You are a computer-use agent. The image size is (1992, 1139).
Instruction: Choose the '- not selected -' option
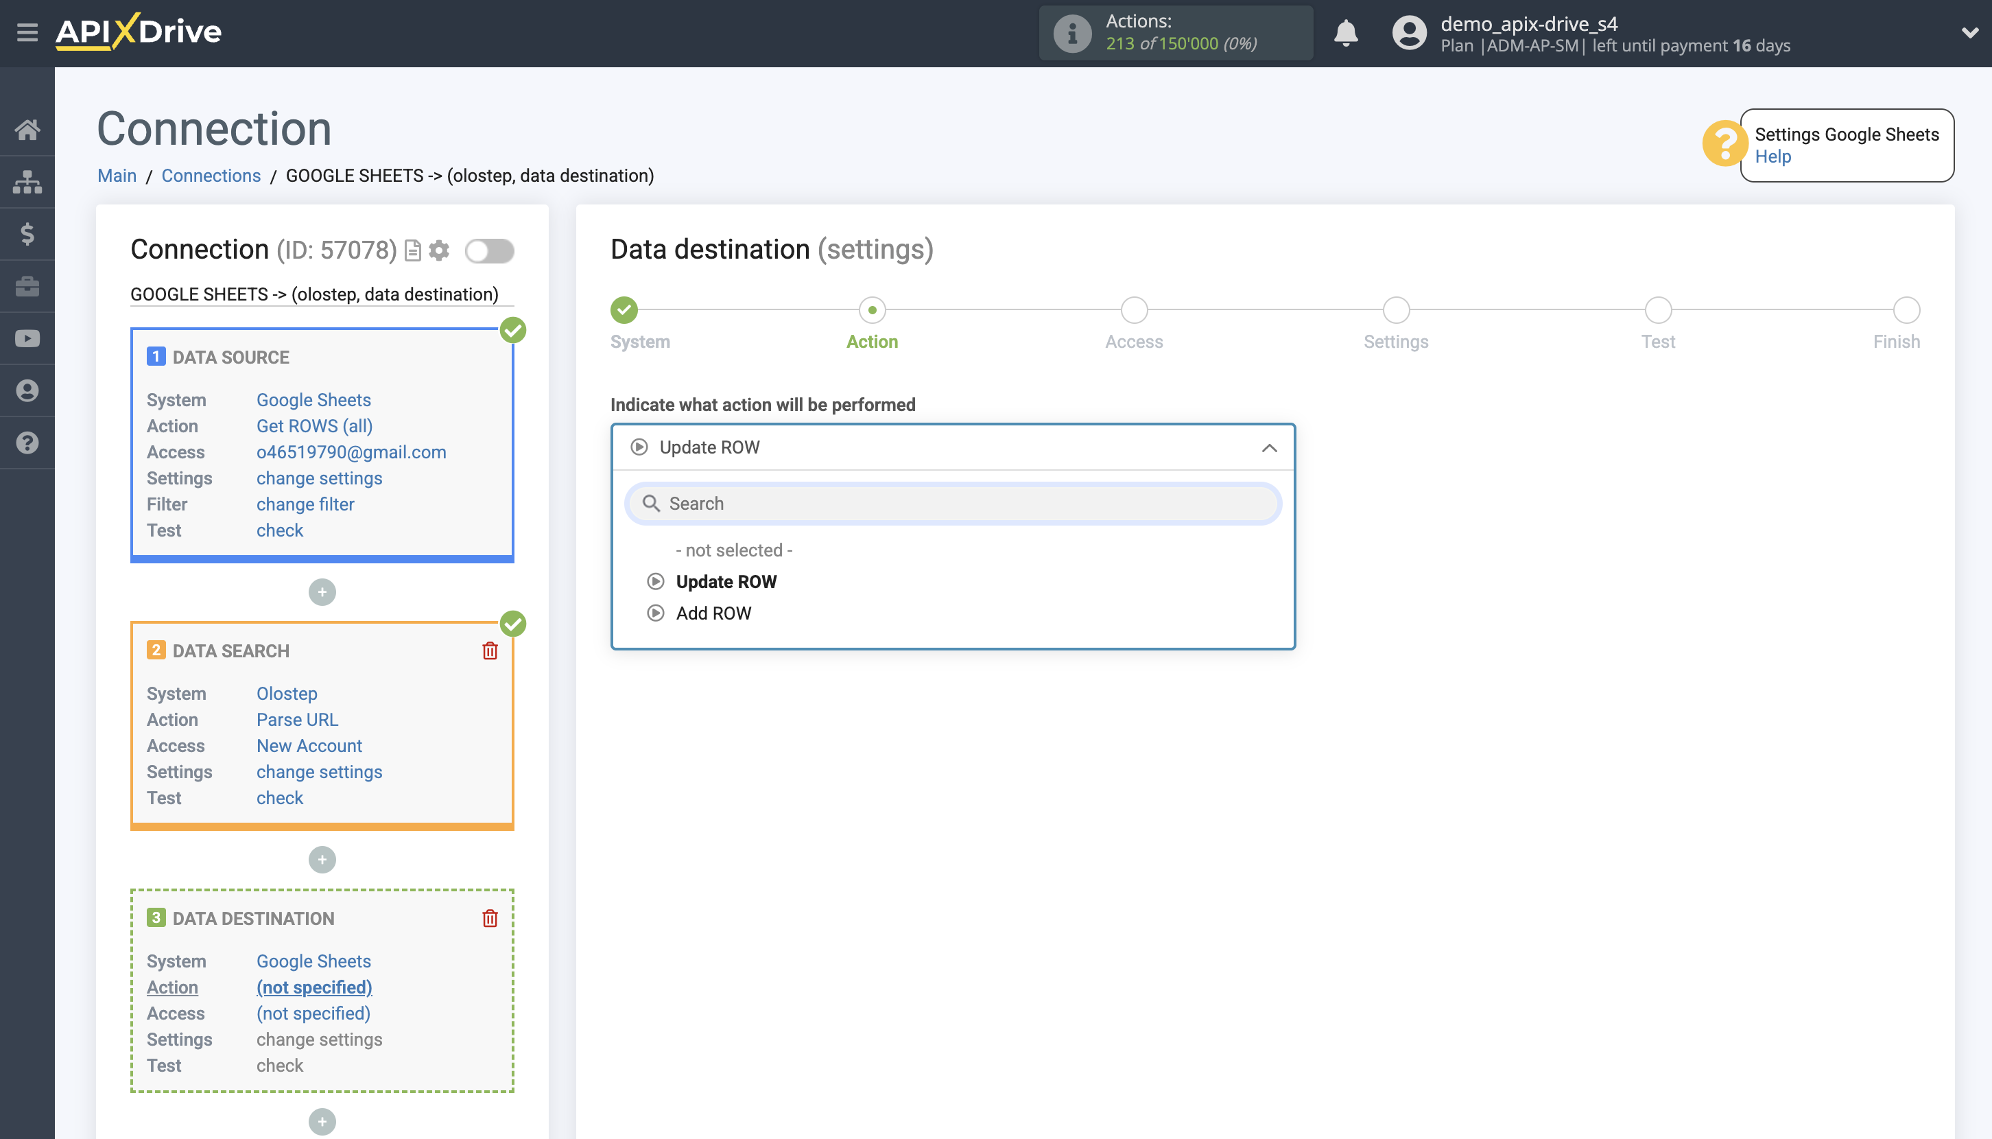(x=733, y=550)
